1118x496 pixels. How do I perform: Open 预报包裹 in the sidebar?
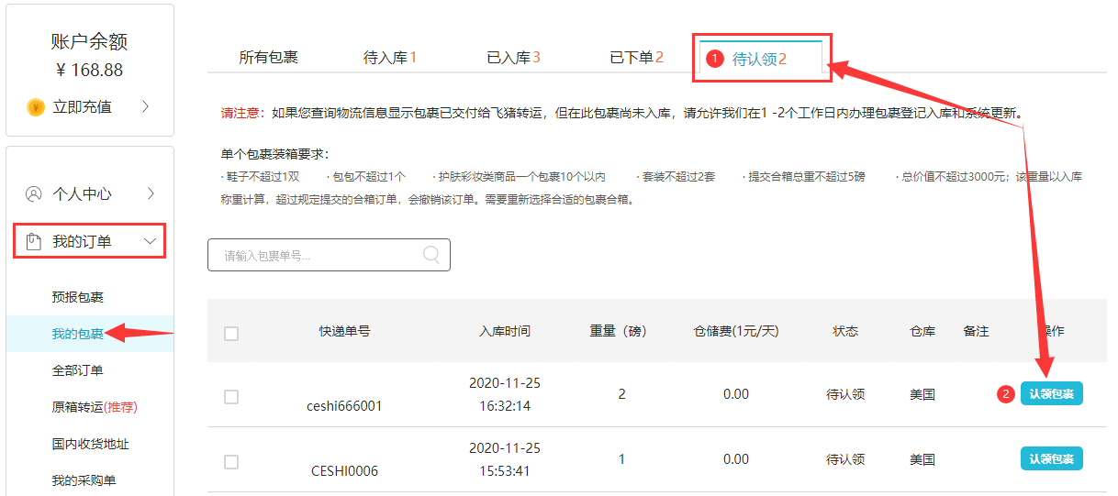(x=78, y=297)
